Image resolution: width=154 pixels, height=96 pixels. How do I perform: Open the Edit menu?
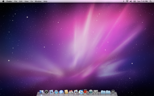click(21, 1)
